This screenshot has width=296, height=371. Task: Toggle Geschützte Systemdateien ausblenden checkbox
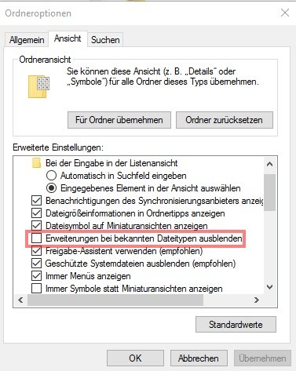pos(36,264)
